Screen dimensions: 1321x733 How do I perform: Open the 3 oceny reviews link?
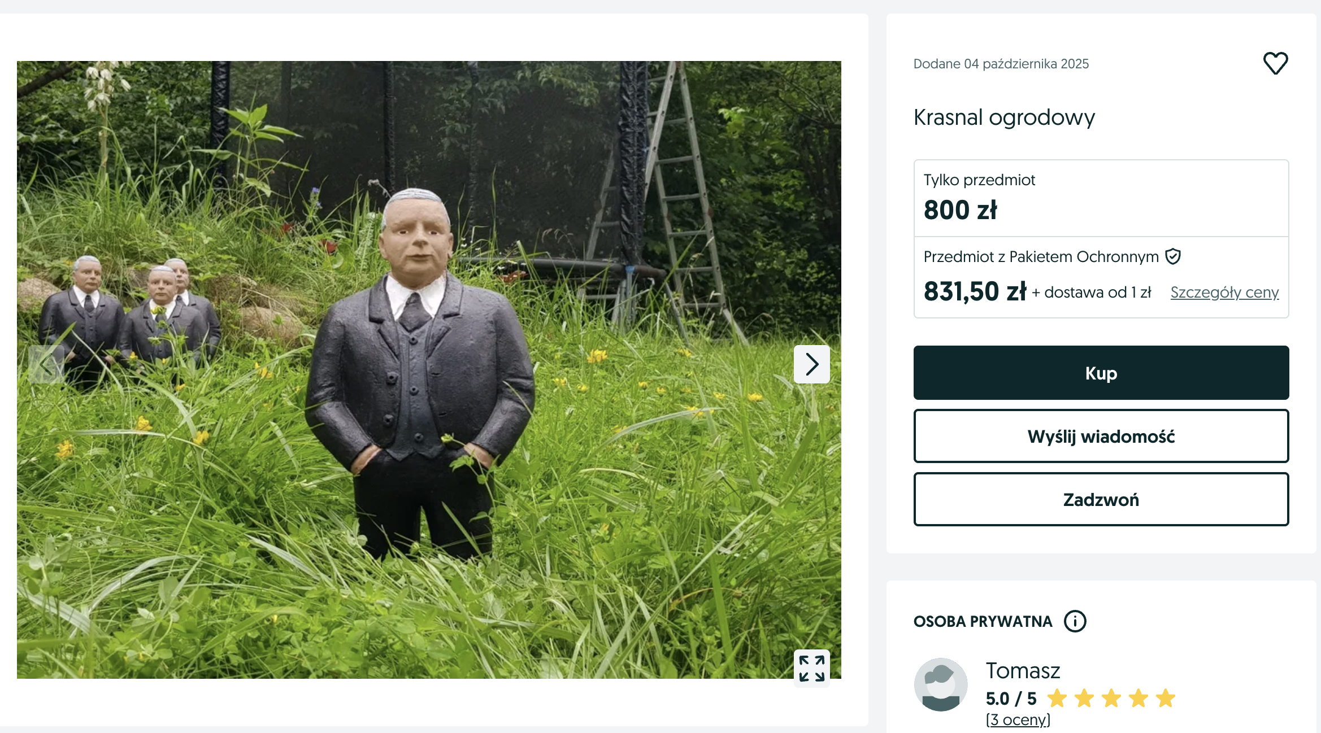(x=1018, y=720)
